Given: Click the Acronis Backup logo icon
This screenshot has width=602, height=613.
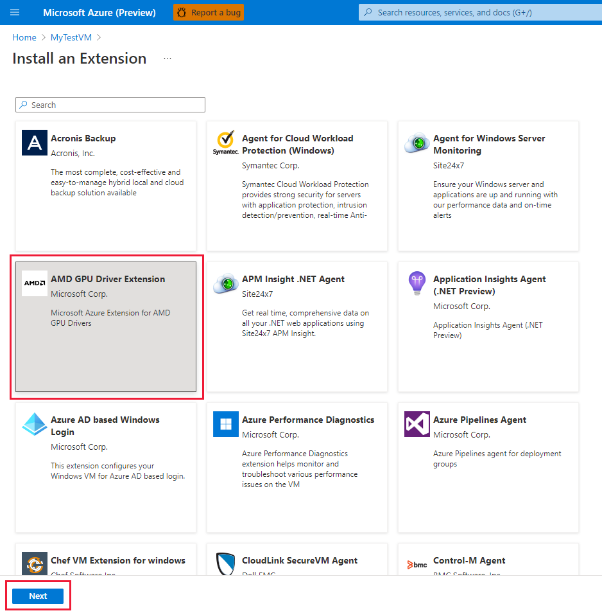Looking at the screenshot, I should tap(35, 143).
